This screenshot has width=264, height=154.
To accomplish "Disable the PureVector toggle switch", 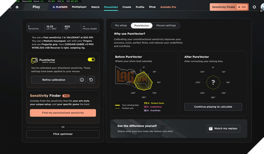I will point(91,60).
